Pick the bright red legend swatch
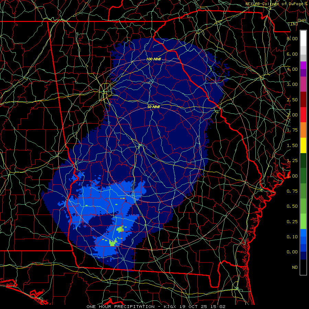 (303, 115)
